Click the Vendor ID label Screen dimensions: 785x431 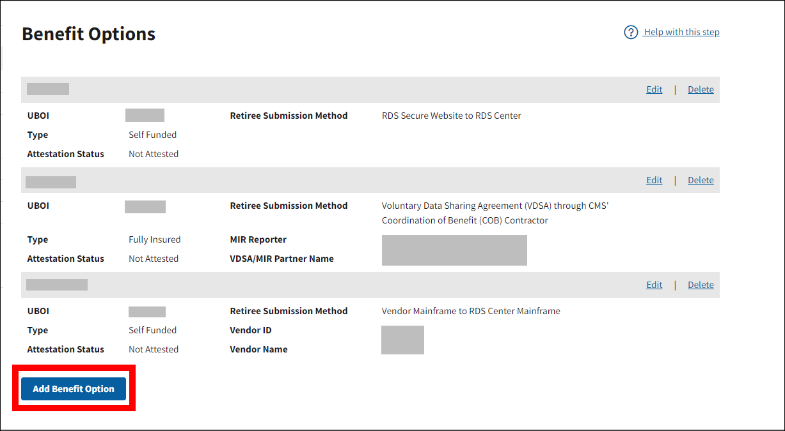click(x=251, y=330)
